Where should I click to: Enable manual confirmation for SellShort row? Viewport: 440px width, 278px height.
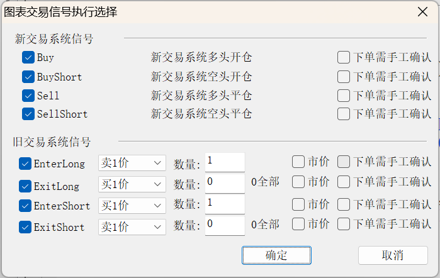pos(343,114)
